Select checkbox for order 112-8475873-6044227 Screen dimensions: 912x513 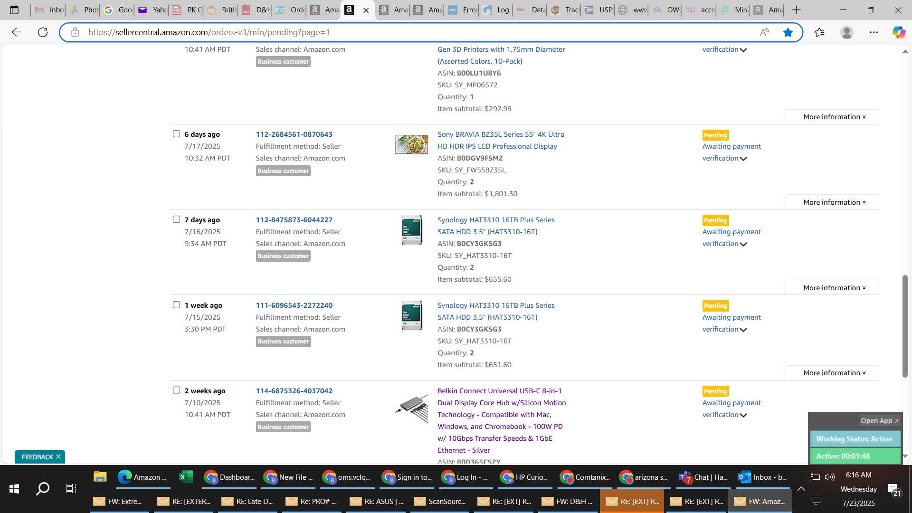pyautogui.click(x=176, y=219)
